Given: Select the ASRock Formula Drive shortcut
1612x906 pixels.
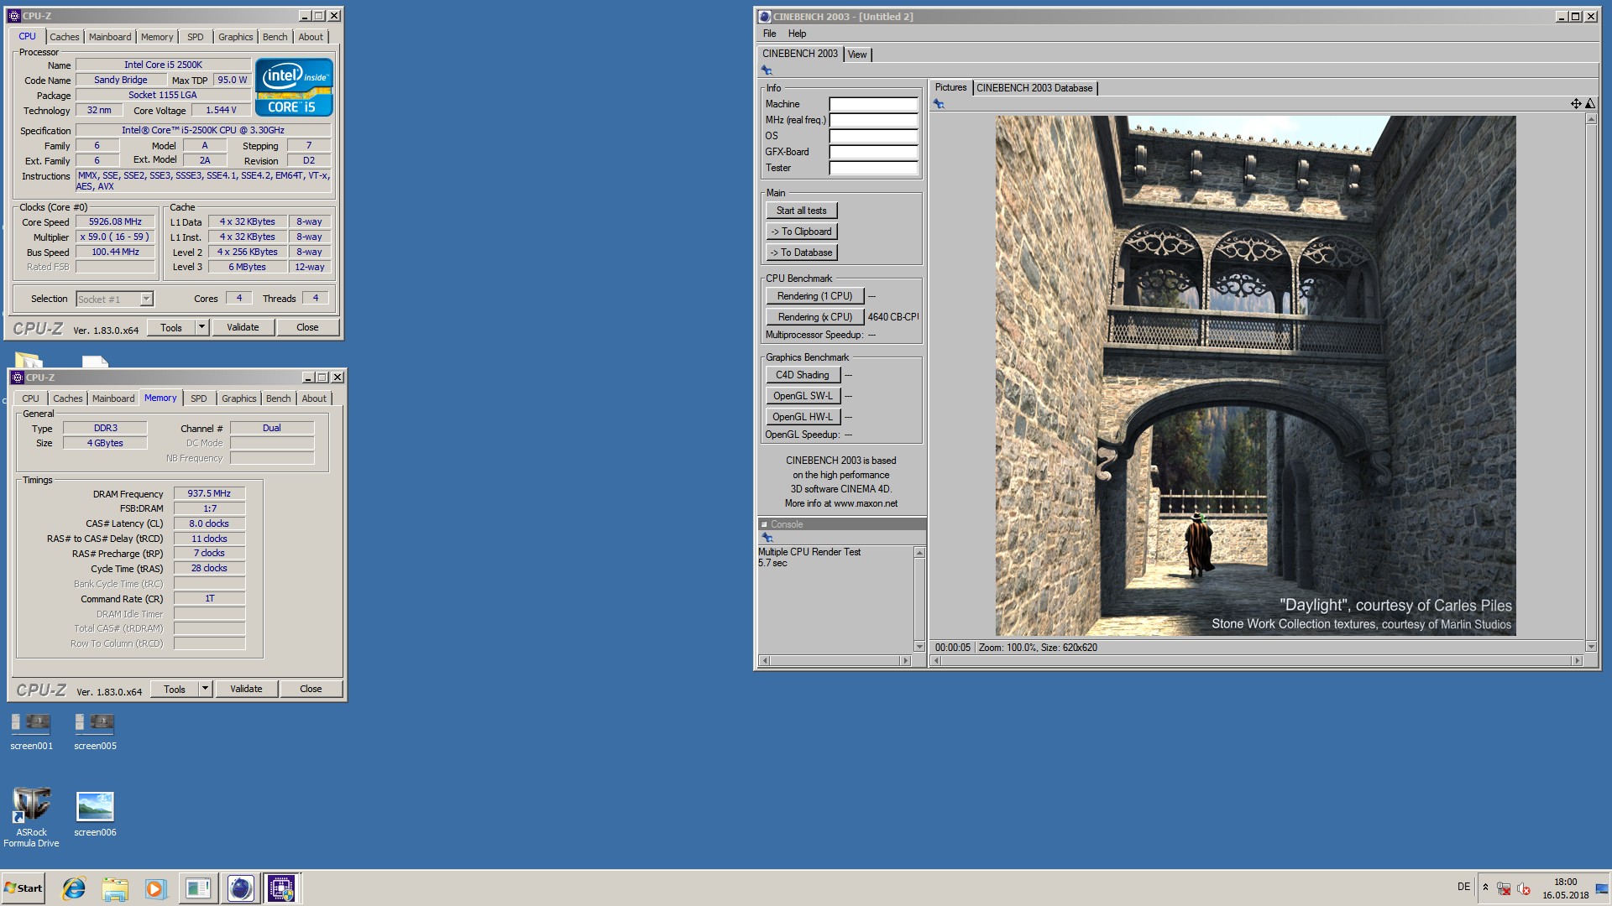Looking at the screenshot, I should coord(31,818).
